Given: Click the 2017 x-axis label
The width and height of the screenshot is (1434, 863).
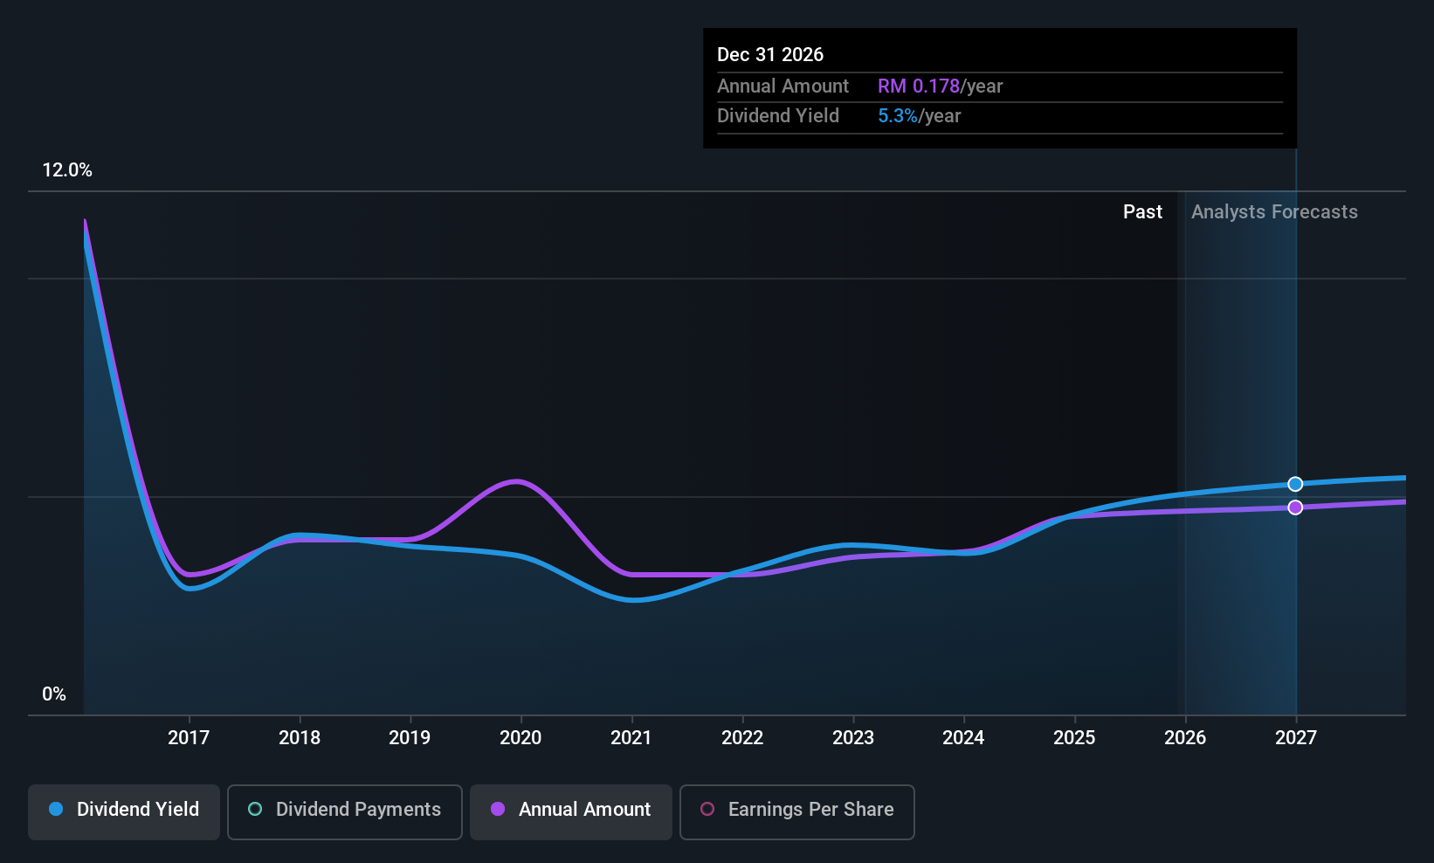Looking at the screenshot, I should click(x=189, y=738).
